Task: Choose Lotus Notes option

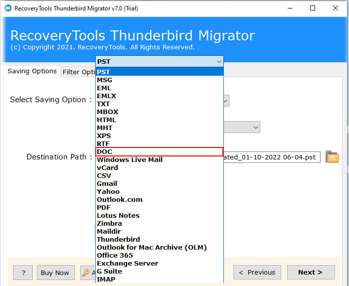Action: pos(160,216)
